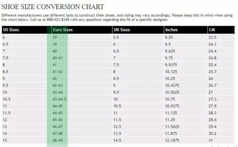Select the 40-41 Euro size cell
The width and height of the screenshot is (238, 147).
[58, 58]
